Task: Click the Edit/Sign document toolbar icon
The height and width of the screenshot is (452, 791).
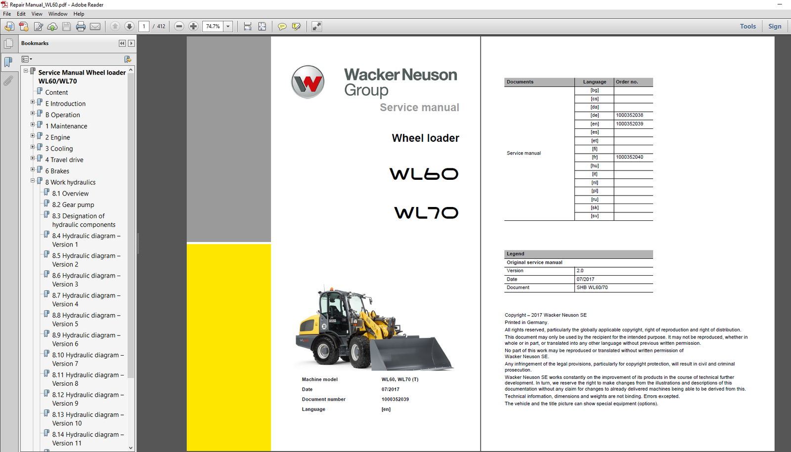Action: click(38, 26)
